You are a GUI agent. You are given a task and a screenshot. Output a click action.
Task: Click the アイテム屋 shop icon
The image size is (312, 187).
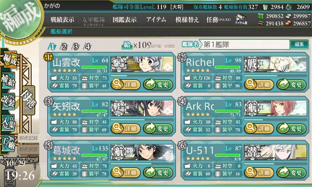[x=241, y=19]
